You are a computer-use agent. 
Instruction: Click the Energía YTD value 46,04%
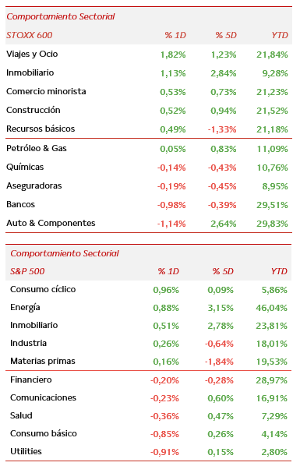[272, 308]
